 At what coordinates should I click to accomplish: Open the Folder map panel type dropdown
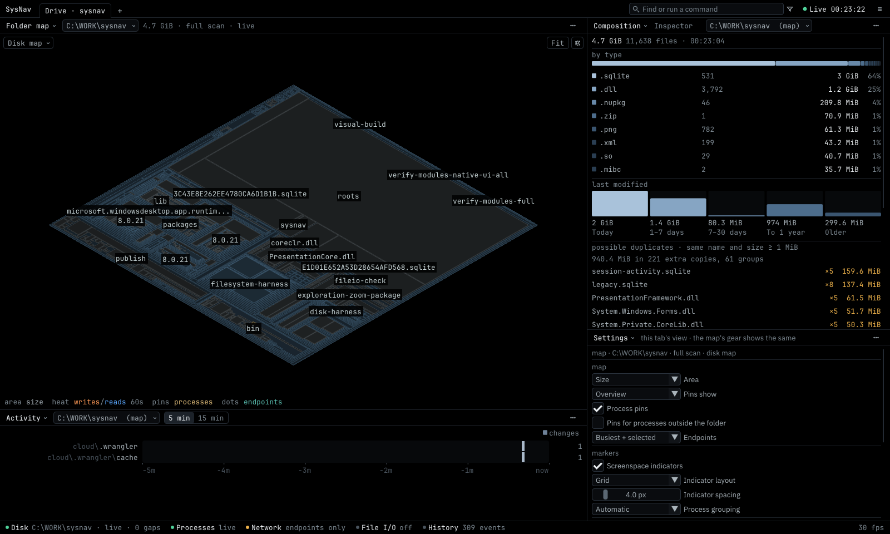[x=31, y=26]
